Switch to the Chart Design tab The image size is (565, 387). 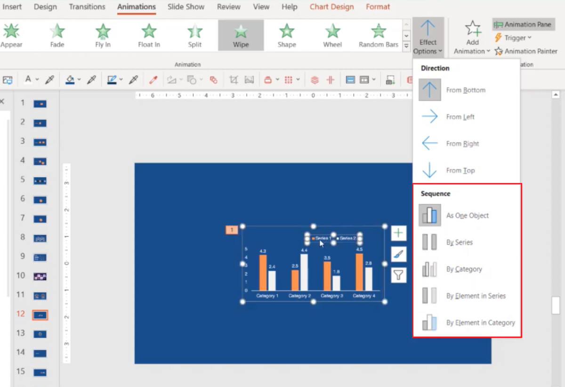point(331,7)
